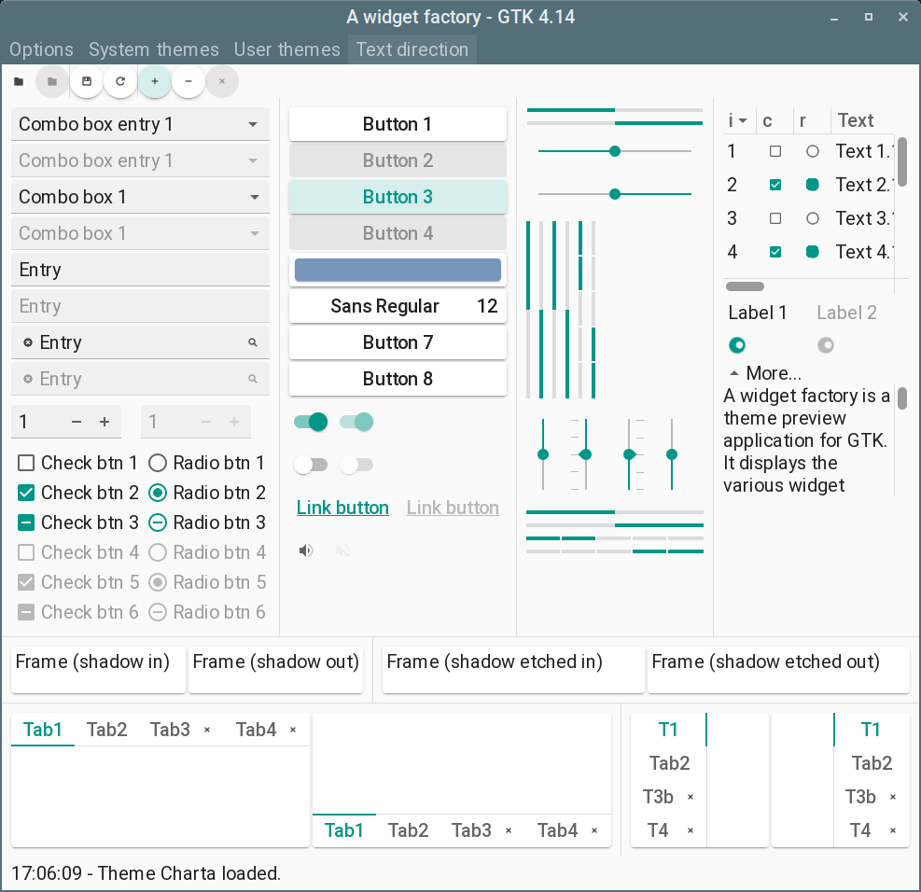Enable the Check btn 1 checkbox
921x892 pixels.
[26, 463]
